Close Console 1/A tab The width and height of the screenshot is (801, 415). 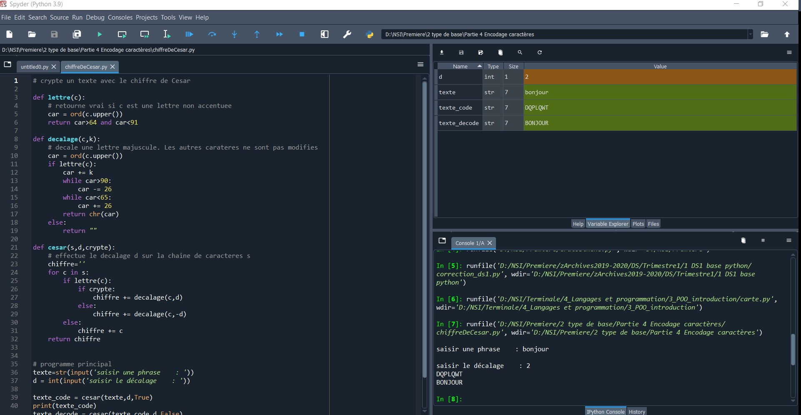[490, 243]
